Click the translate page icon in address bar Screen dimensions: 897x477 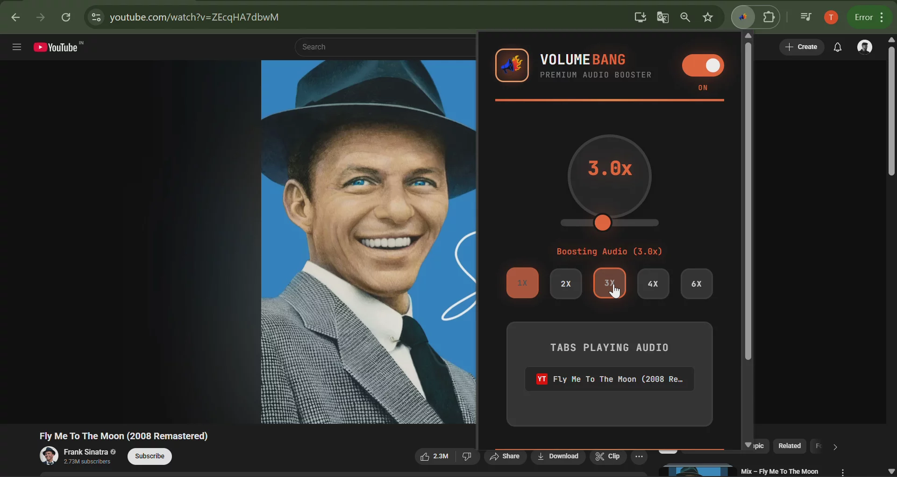coord(663,17)
